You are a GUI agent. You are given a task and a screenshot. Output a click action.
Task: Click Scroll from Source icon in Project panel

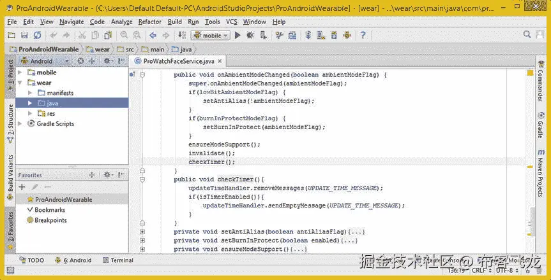80,61
